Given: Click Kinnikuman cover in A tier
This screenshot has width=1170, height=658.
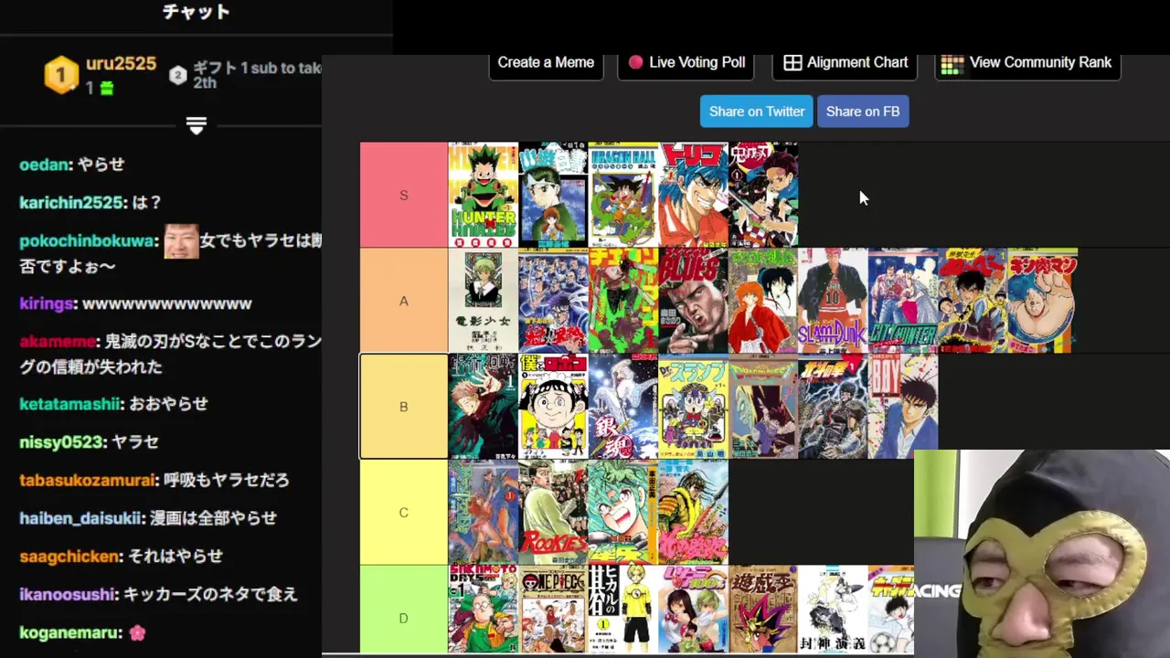Looking at the screenshot, I should [1043, 301].
